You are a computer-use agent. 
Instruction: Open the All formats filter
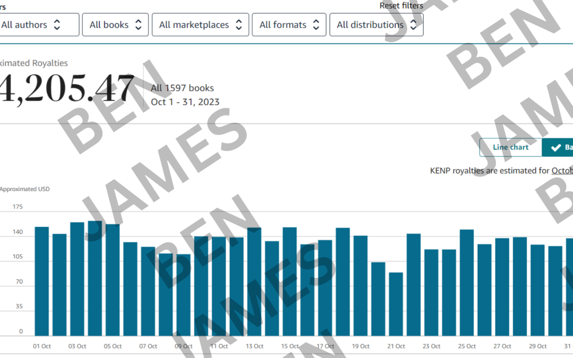(x=289, y=24)
